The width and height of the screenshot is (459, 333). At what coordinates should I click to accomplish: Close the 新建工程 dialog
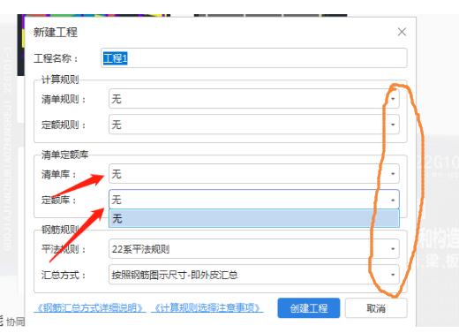pos(402,32)
